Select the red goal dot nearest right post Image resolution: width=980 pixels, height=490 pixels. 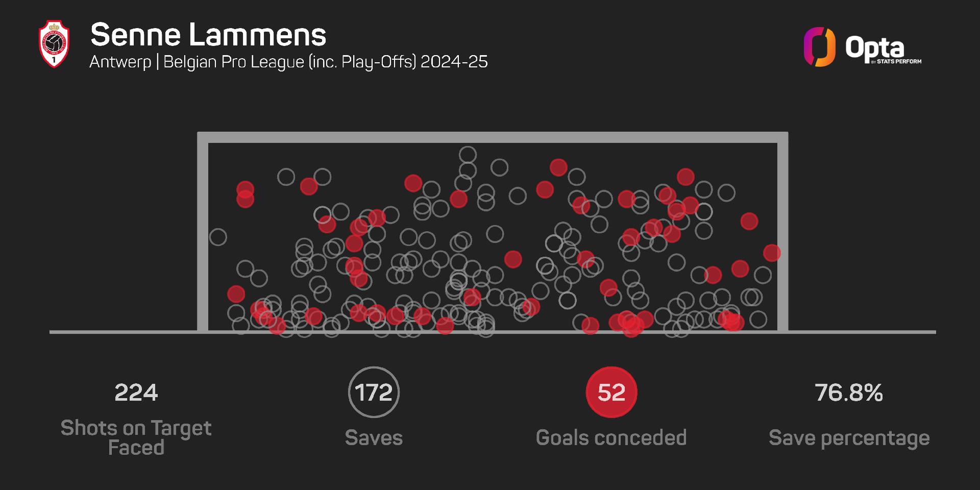[772, 253]
